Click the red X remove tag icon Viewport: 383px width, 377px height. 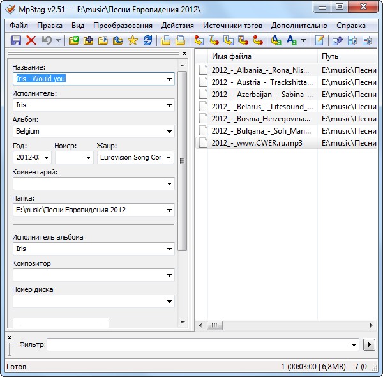coord(31,40)
